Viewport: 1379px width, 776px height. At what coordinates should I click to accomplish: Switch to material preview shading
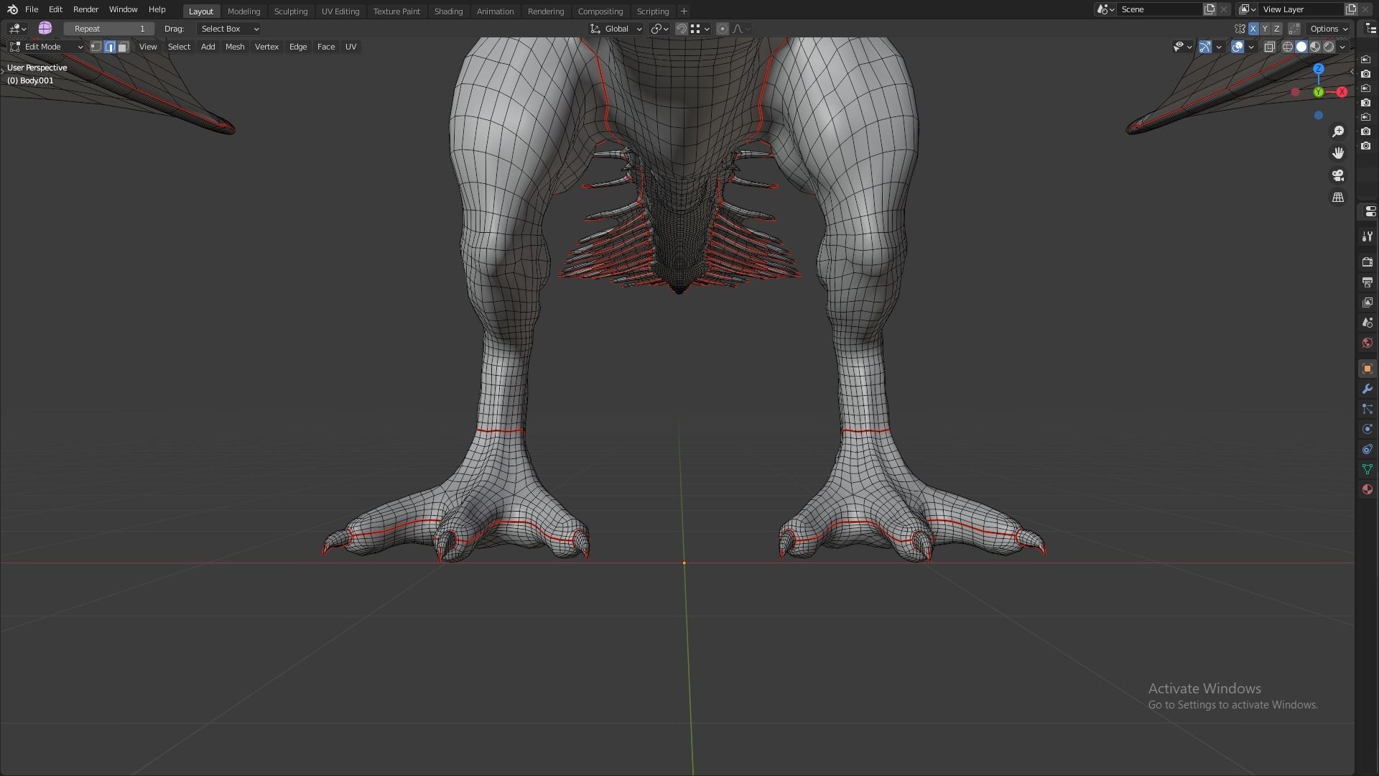click(1315, 47)
